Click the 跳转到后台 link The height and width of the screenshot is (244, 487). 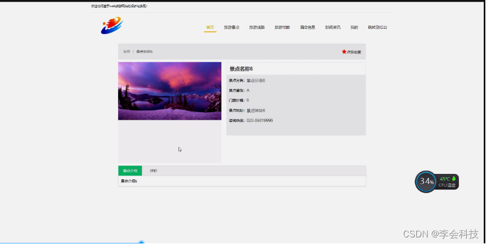pos(378,27)
